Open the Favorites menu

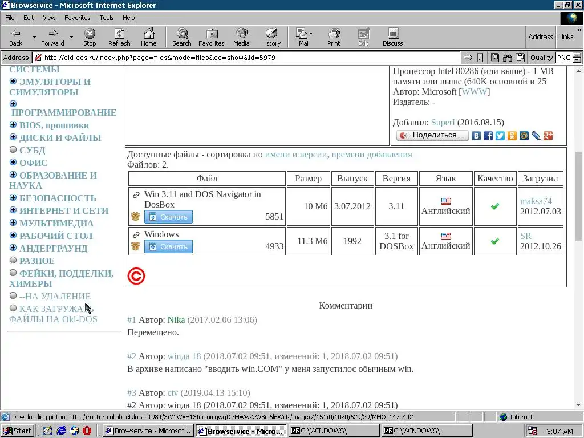click(78, 18)
